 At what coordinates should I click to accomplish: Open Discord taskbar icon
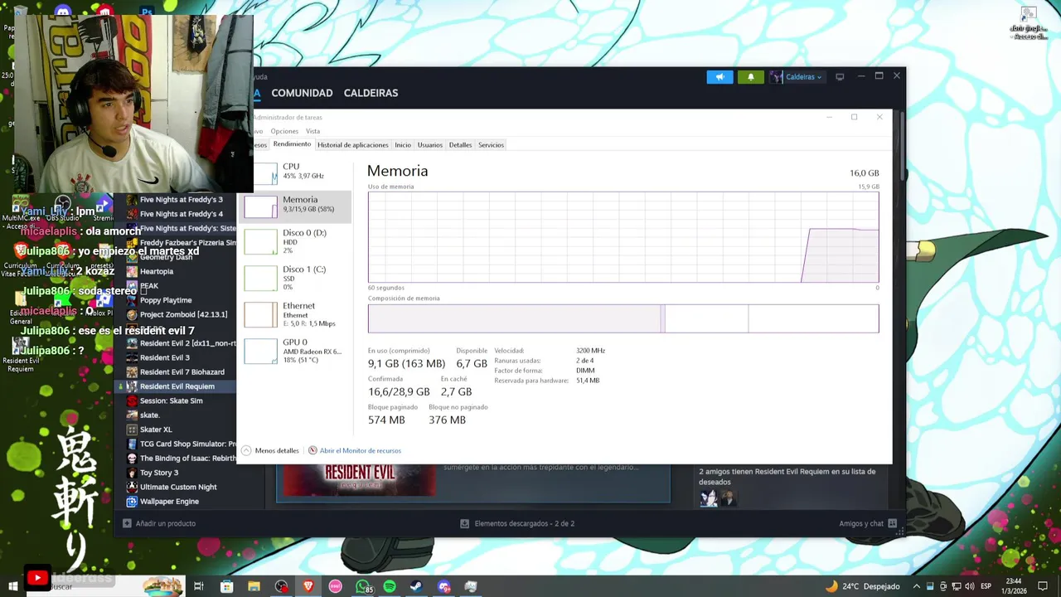pyautogui.click(x=444, y=586)
